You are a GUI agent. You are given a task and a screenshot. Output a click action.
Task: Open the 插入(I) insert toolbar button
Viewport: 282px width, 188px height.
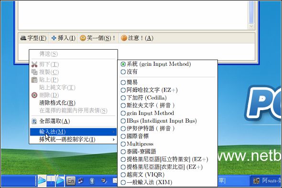coord(64,38)
